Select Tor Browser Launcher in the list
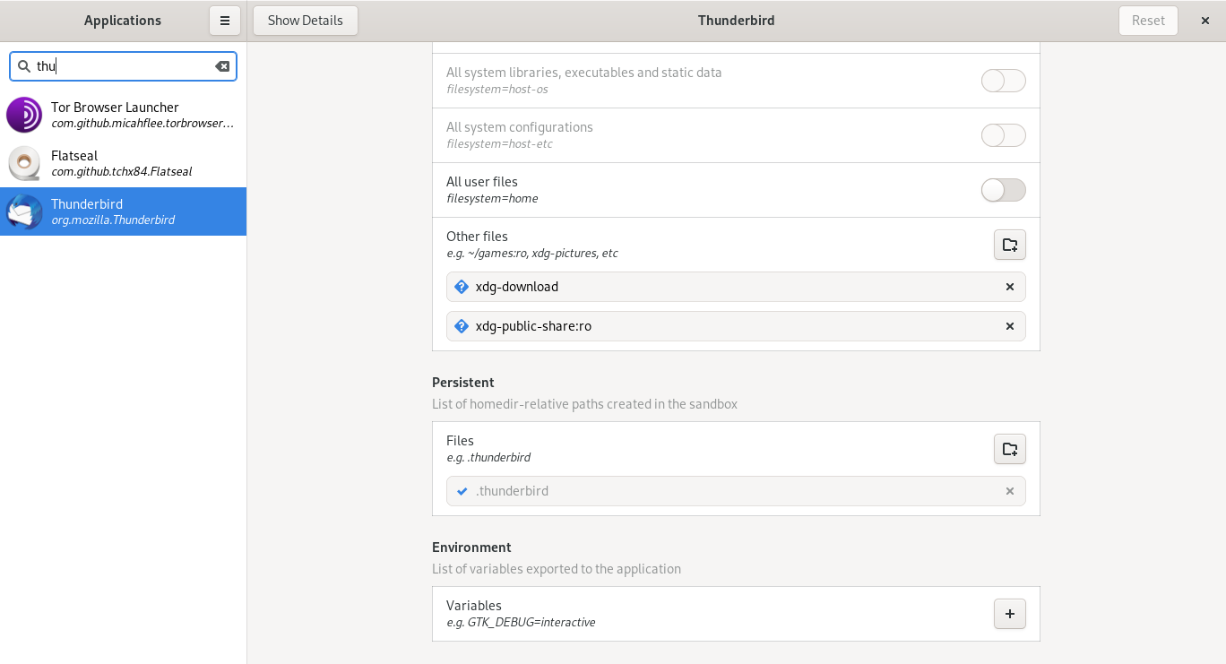The width and height of the screenshot is (1226, 664). pos(123,115)
